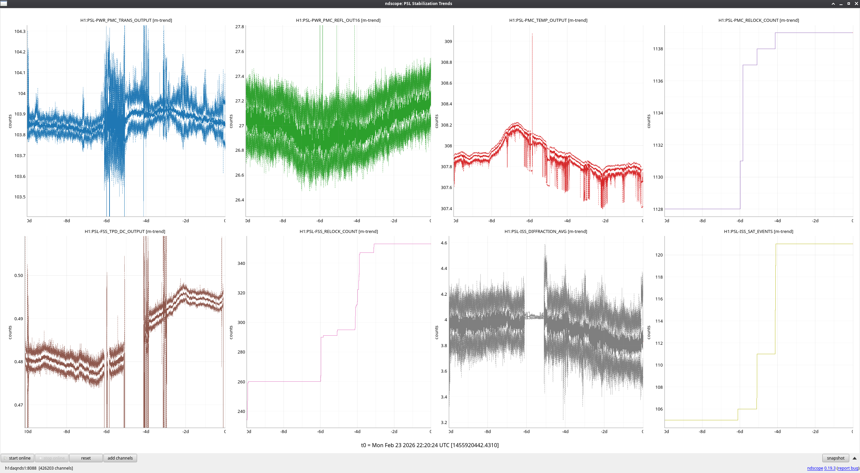860x473 pixels.
Task: Open the window menu icon in title bar
Action: click(4, 3)
